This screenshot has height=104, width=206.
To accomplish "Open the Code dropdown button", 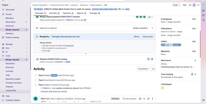I will (x=176, y=5).
